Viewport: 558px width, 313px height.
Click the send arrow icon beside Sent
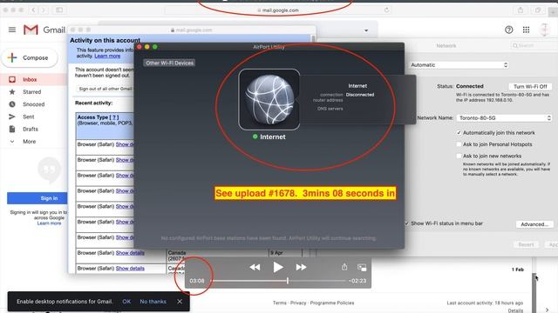[12, 117]
